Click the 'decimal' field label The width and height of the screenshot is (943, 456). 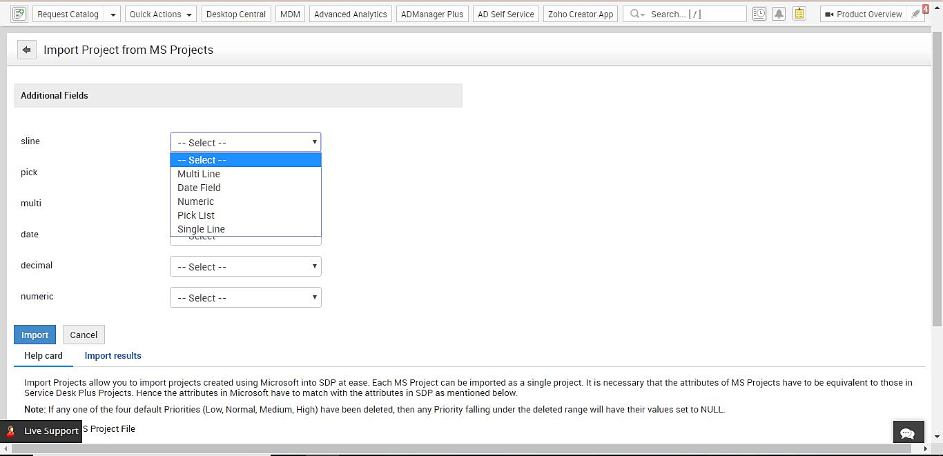[37, 266]
